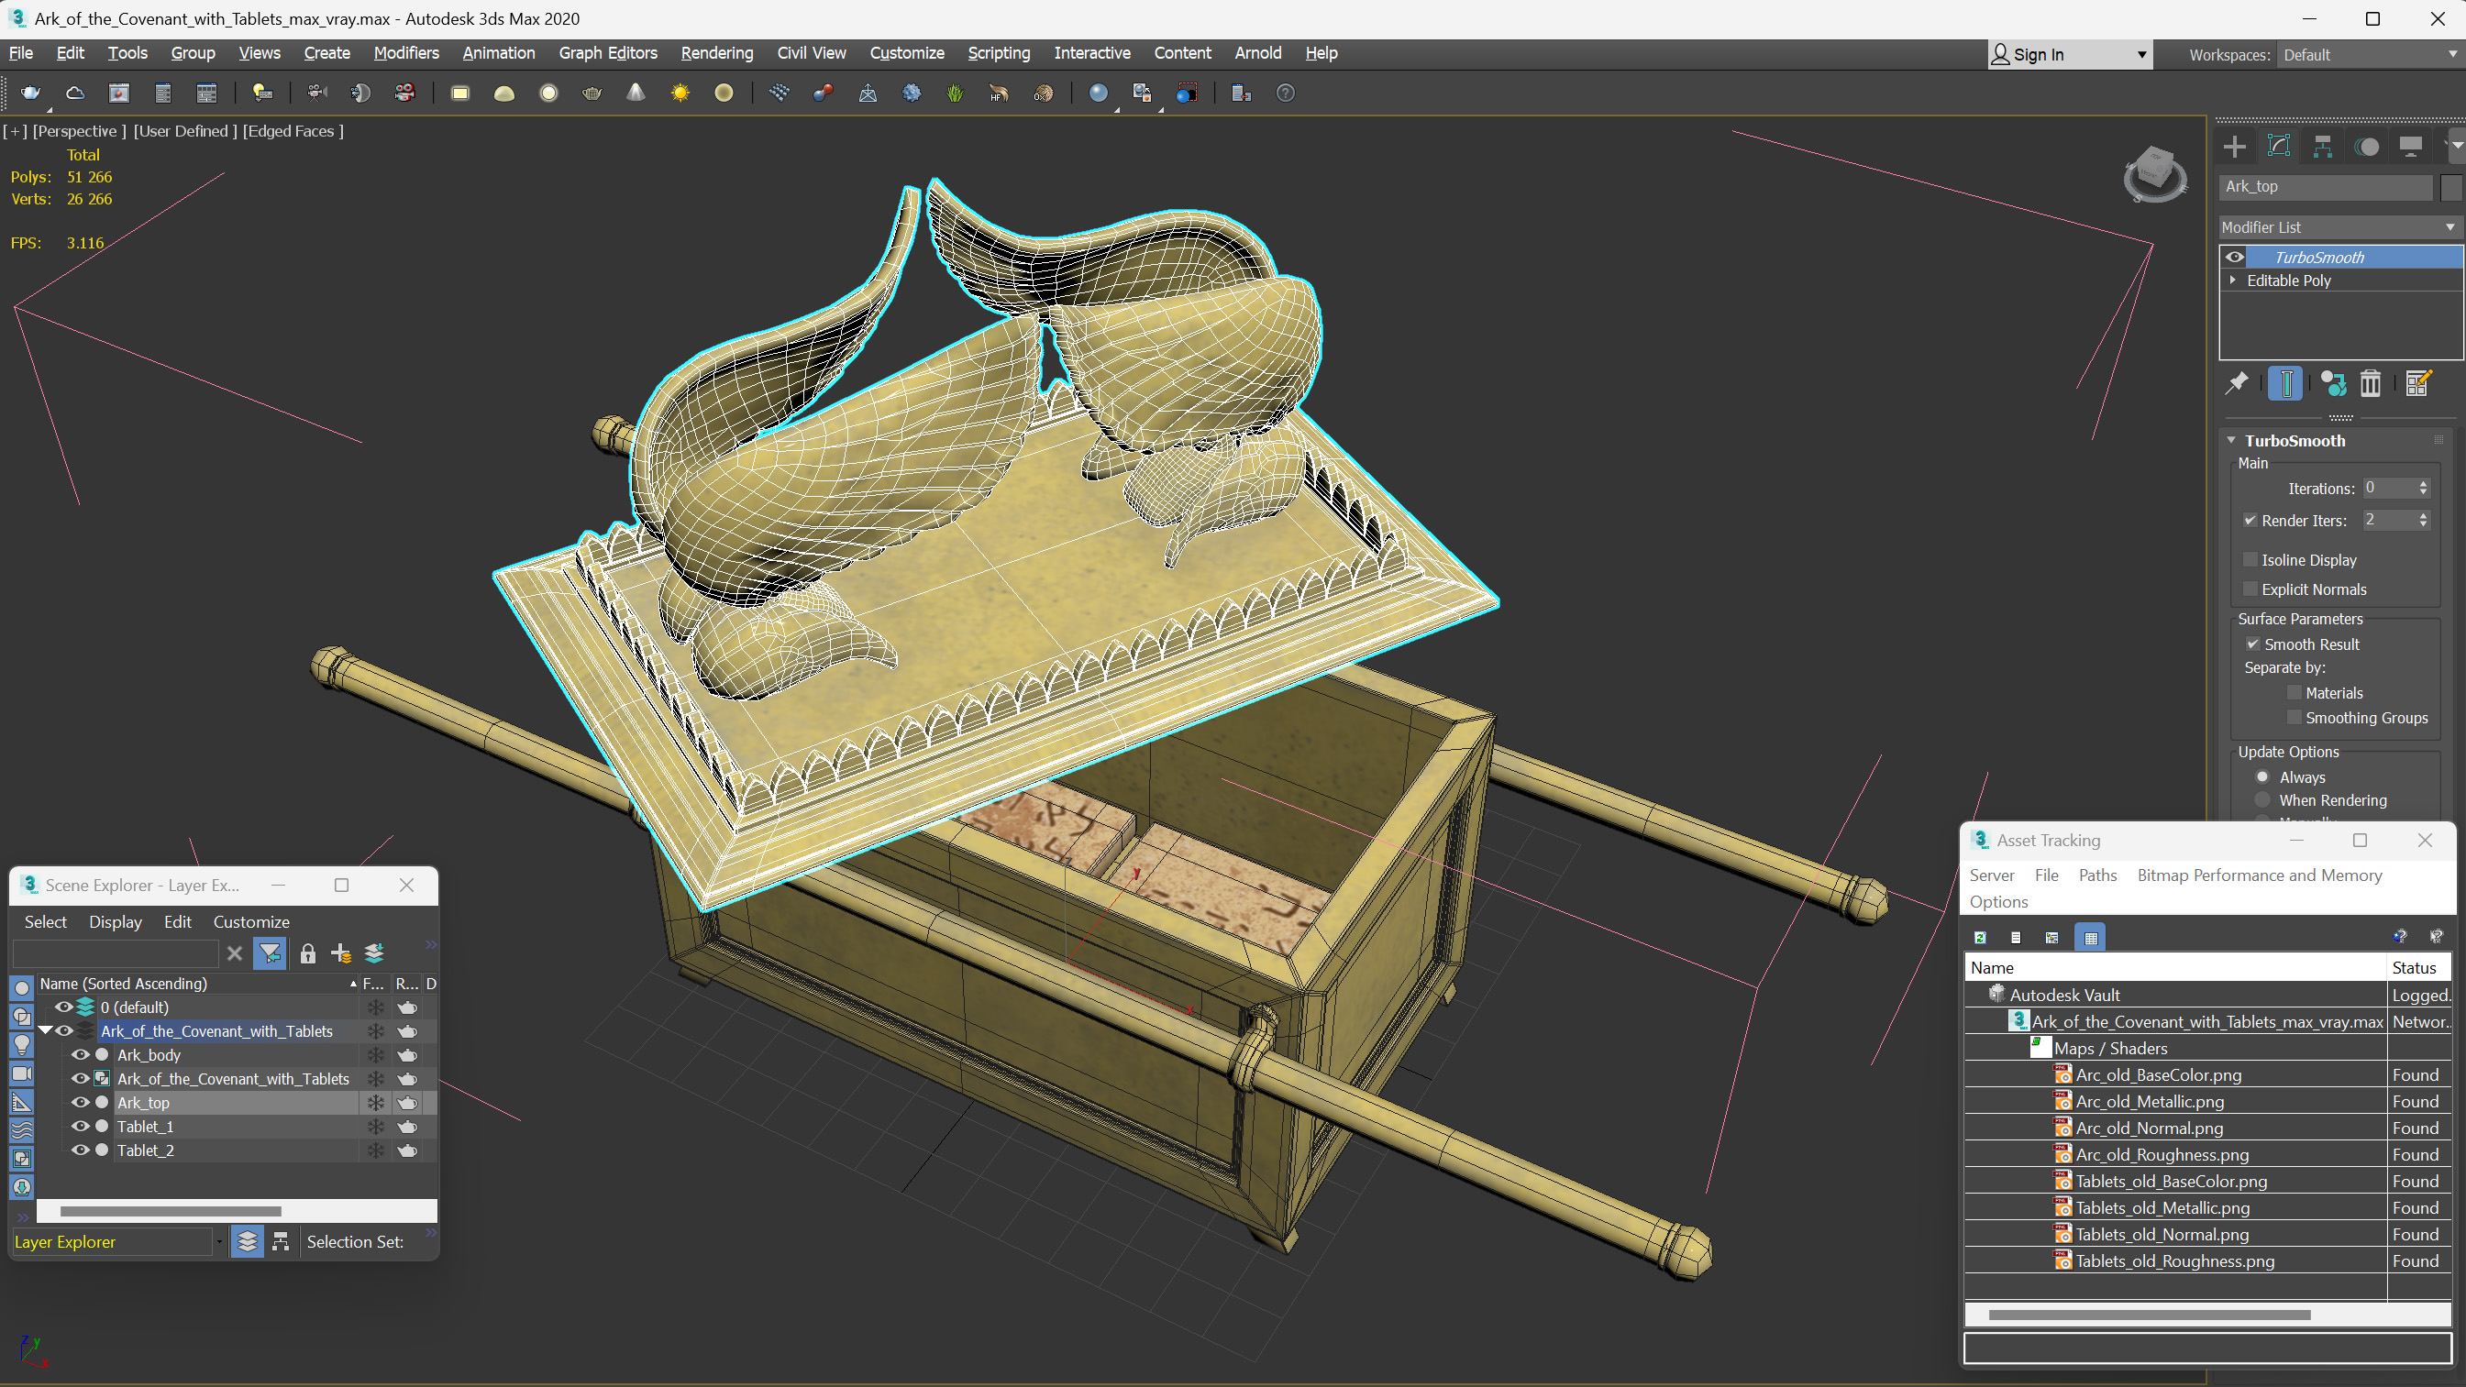
Task: Expand the Editable Poly stack entry
Action: click(2233, 281)
